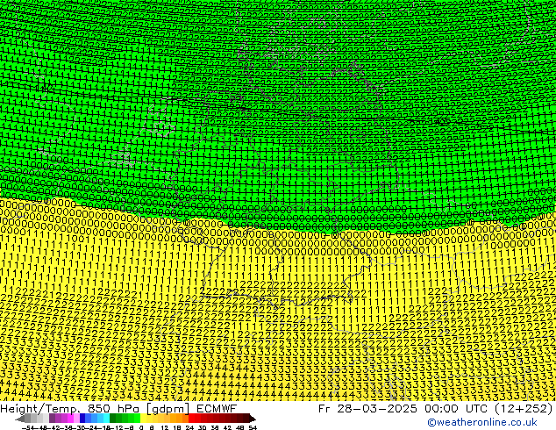556x430 pixels.
Task: Click the legend value 30
Action: click(202, 427)
